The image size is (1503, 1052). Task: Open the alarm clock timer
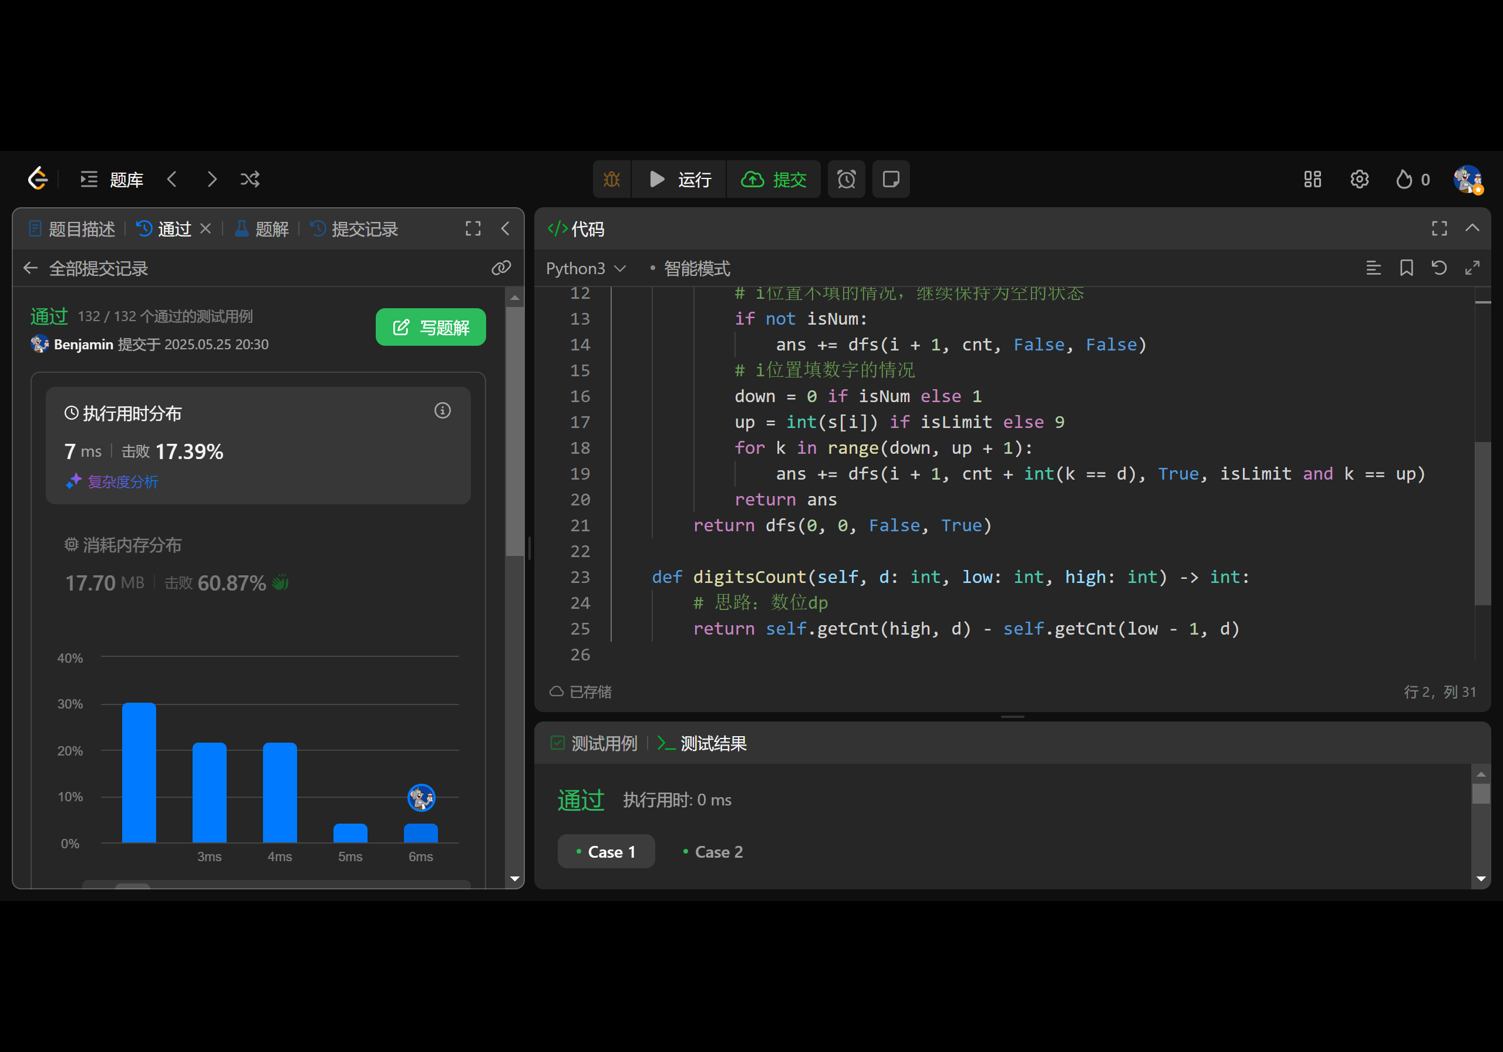846,180
